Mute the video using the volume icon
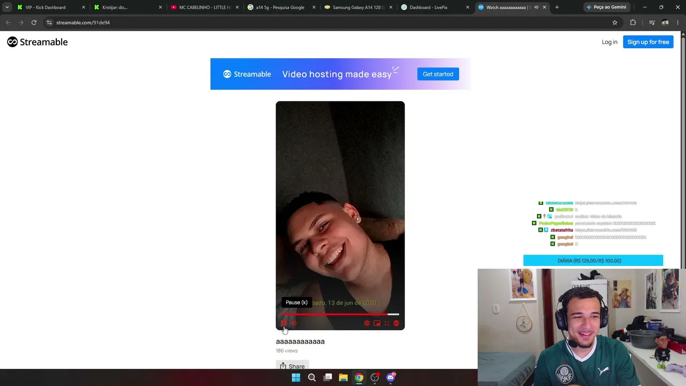The image size is (686, 386). point(293,323)
